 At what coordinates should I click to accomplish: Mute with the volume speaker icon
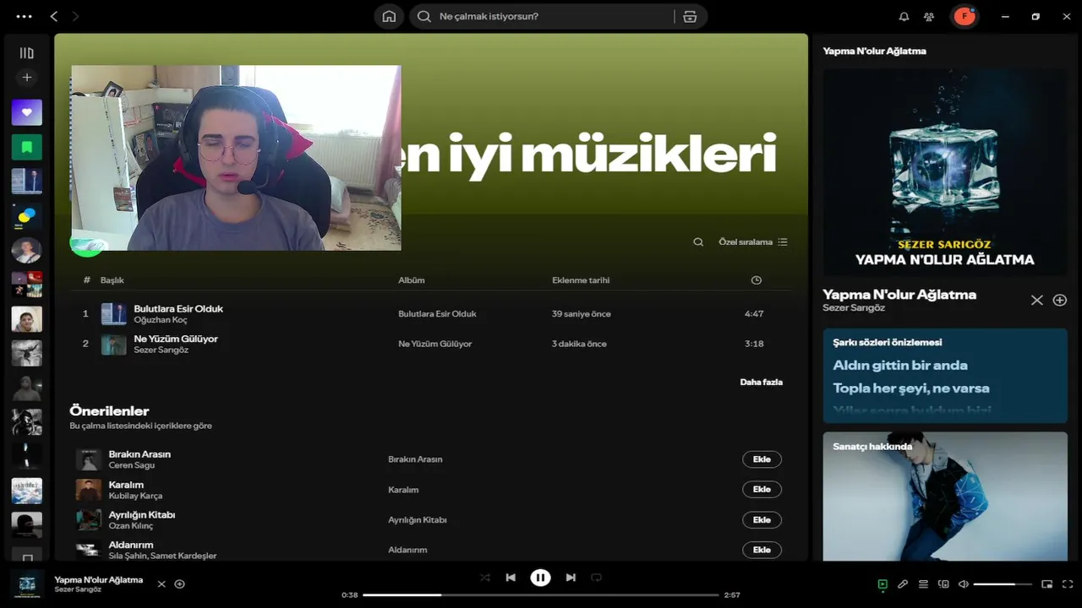964,584
